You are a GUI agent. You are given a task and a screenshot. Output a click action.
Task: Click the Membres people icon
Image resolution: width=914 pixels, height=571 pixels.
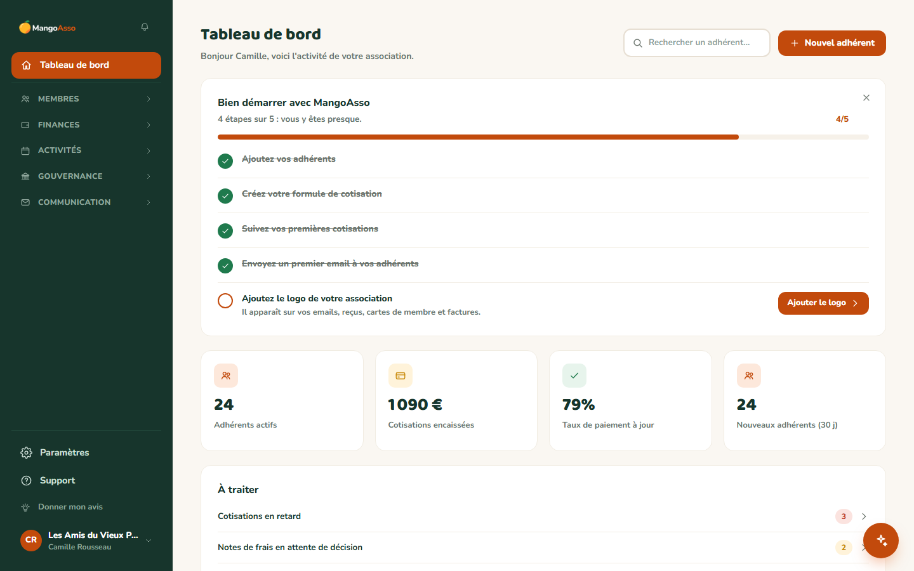tap(25, 99)
